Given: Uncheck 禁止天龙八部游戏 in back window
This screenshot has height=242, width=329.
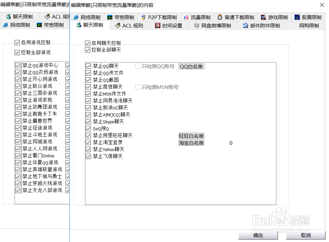Looking at the screenshot, I should coord(18,190).
